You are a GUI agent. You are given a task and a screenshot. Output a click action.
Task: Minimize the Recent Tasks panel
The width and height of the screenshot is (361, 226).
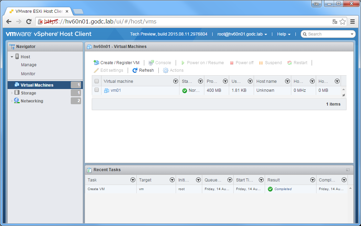pyautogui.click(x=348, y=170)
